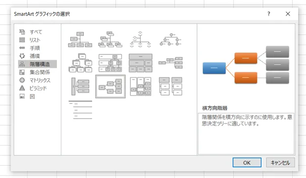Pick the Table Hierarchy layout thumbnail
Viewport: 306px width, 178px height.
click(141, 63)
